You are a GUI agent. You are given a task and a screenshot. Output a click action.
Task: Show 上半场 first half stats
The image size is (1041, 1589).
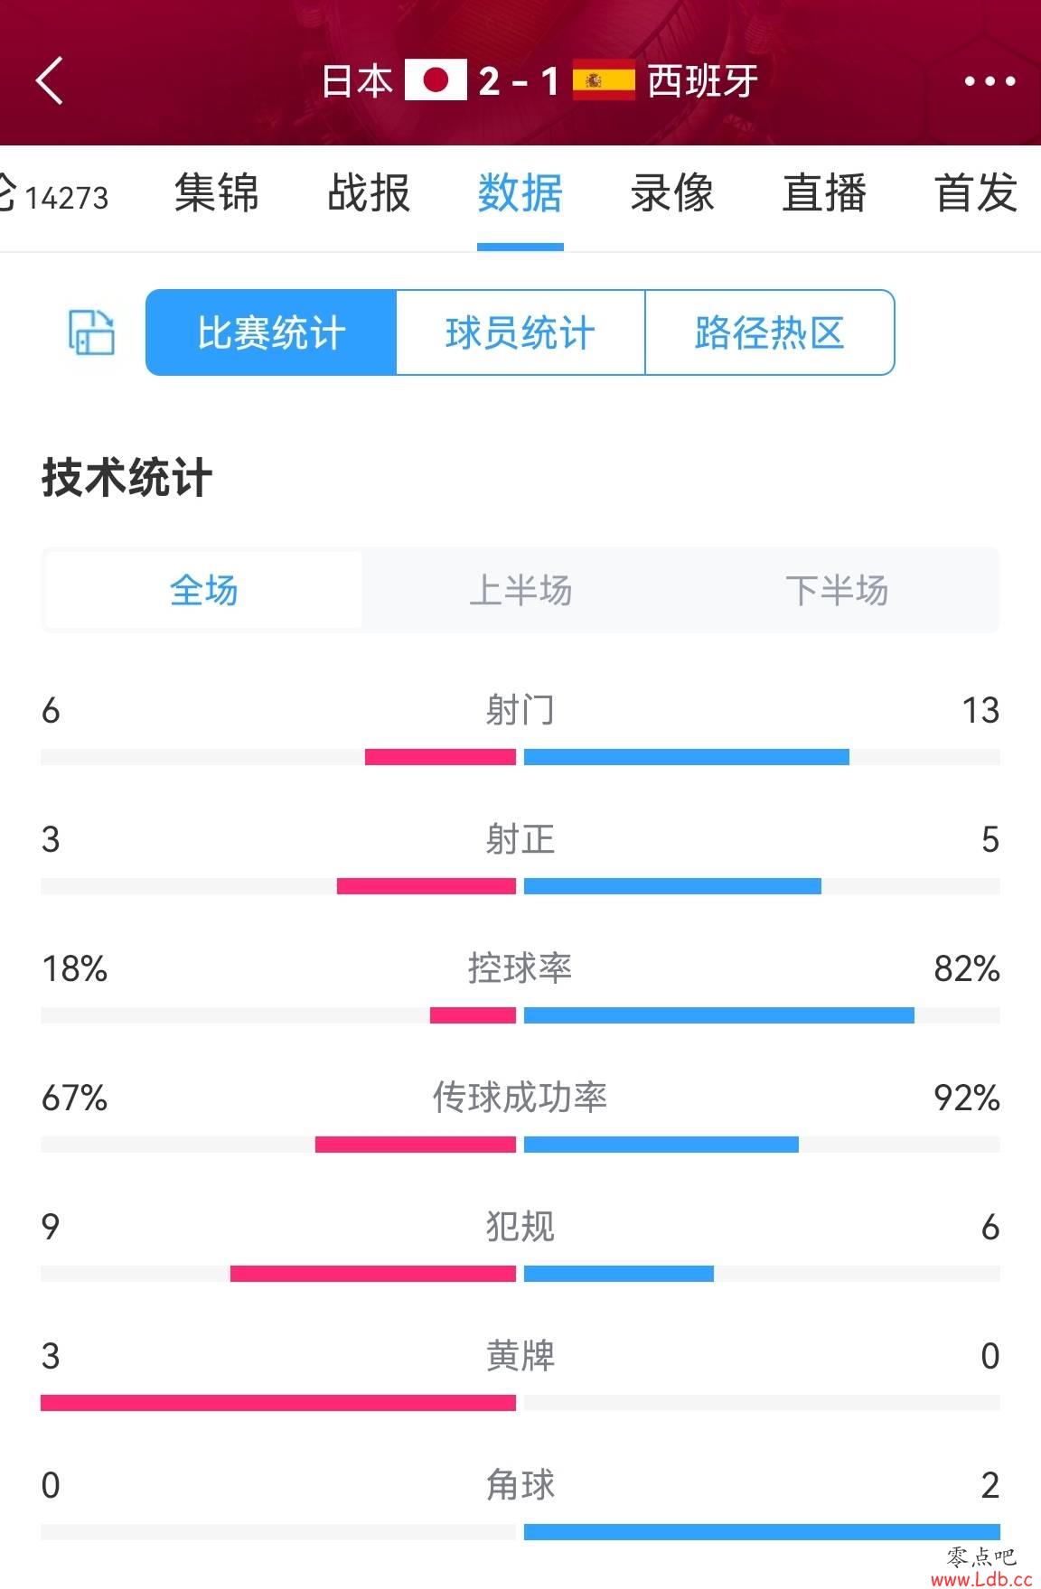coord(520,591)
